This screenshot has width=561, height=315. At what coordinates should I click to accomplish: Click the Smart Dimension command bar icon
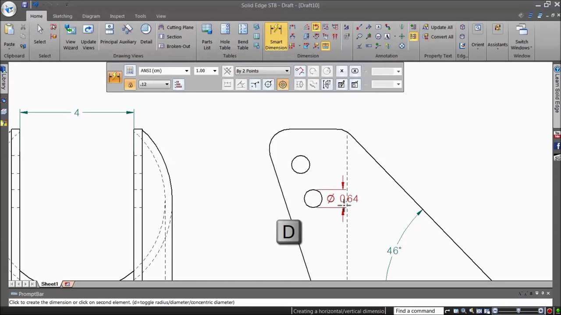114,77
